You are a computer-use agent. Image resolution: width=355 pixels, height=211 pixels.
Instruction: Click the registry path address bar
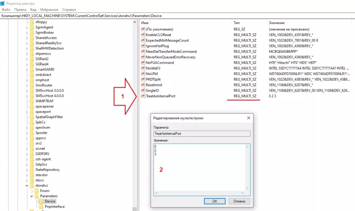[x=177, y=16]
